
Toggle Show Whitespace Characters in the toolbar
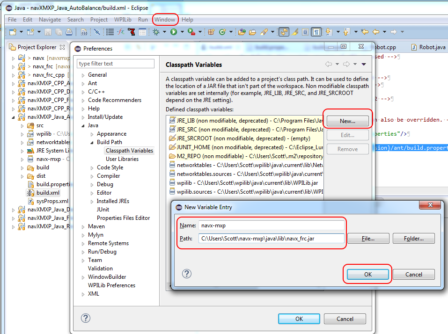pyautogui.click(x=316, y=31)
